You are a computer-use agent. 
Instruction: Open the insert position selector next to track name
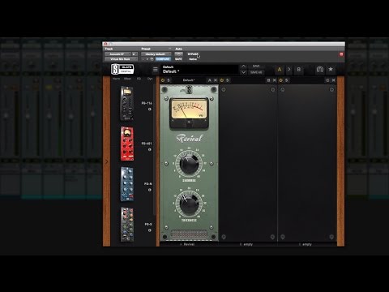click(x=134, y=54)
